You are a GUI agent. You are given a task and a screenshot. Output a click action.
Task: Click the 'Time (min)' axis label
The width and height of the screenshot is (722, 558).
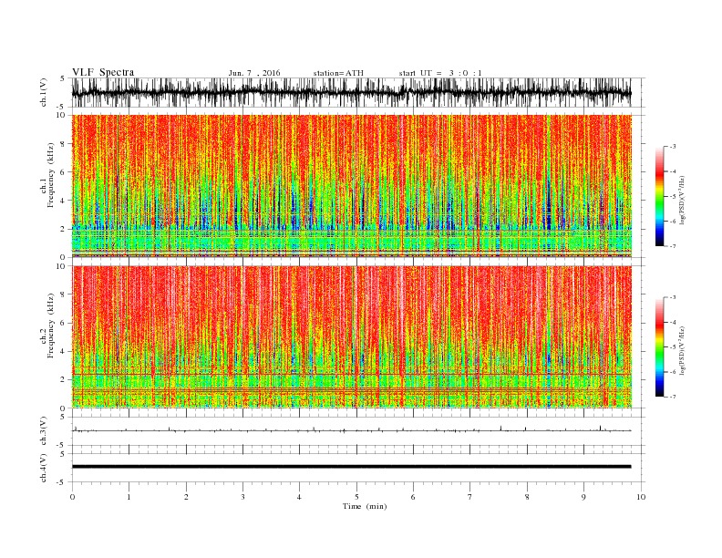[x=365, y=506]
